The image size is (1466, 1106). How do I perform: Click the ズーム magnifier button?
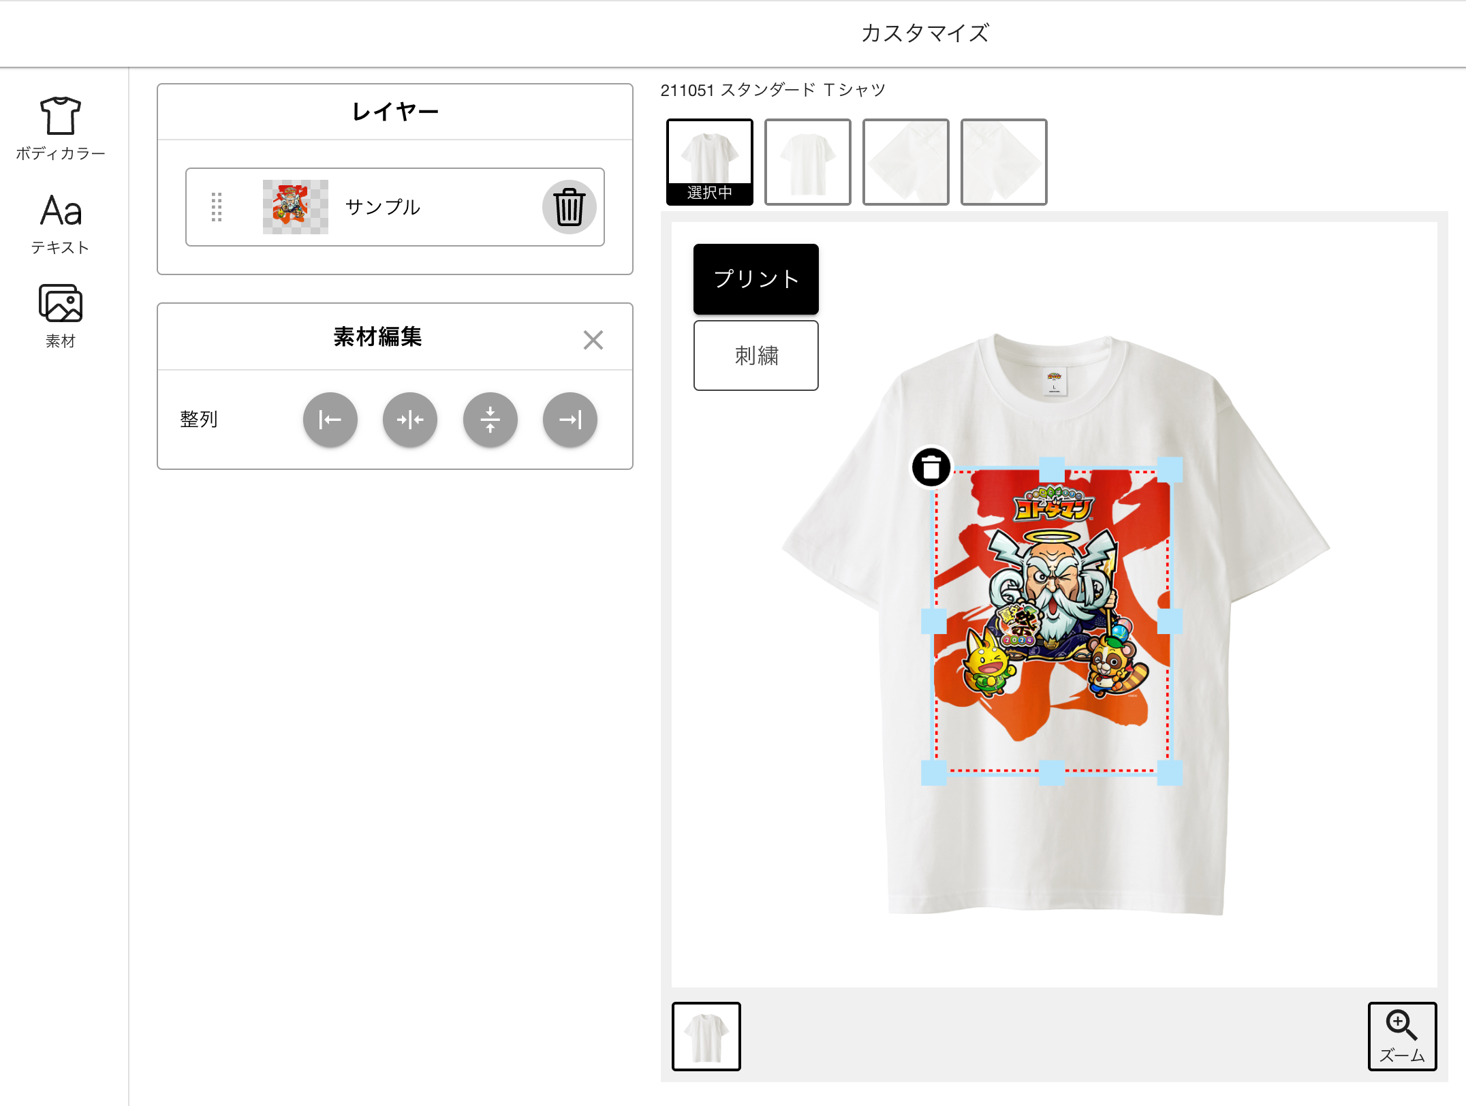(1403, 1037)
